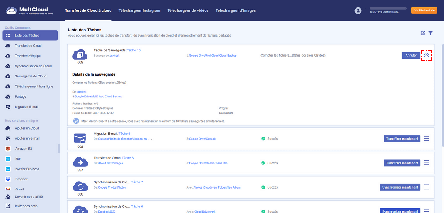This screenshot has height=213, width=444.
Task: Switch to Téléchargeur d'images tab
Action: click(236, 11)
